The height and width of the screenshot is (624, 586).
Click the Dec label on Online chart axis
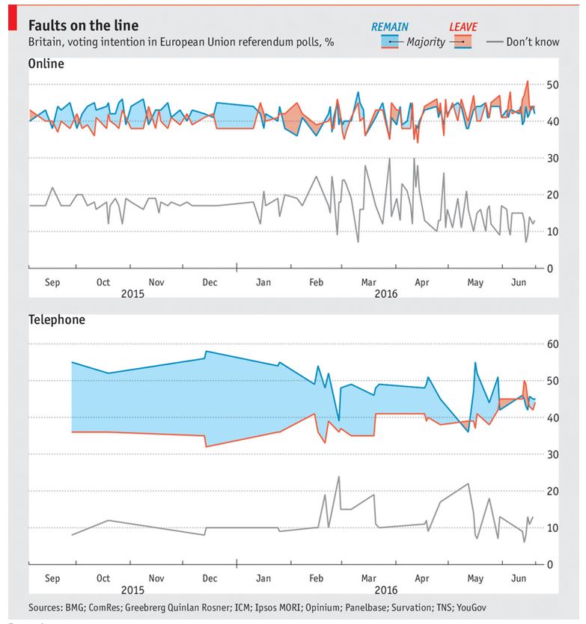pos(210,282)
